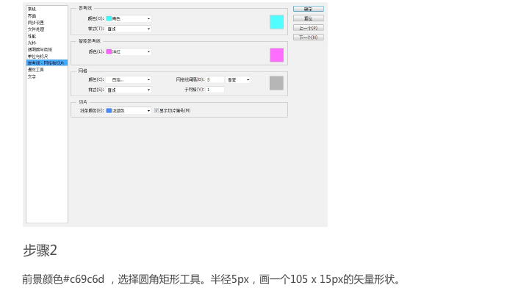
Task: Select 光标 (Cursors) in the preferences list
Action: point(32,43)
